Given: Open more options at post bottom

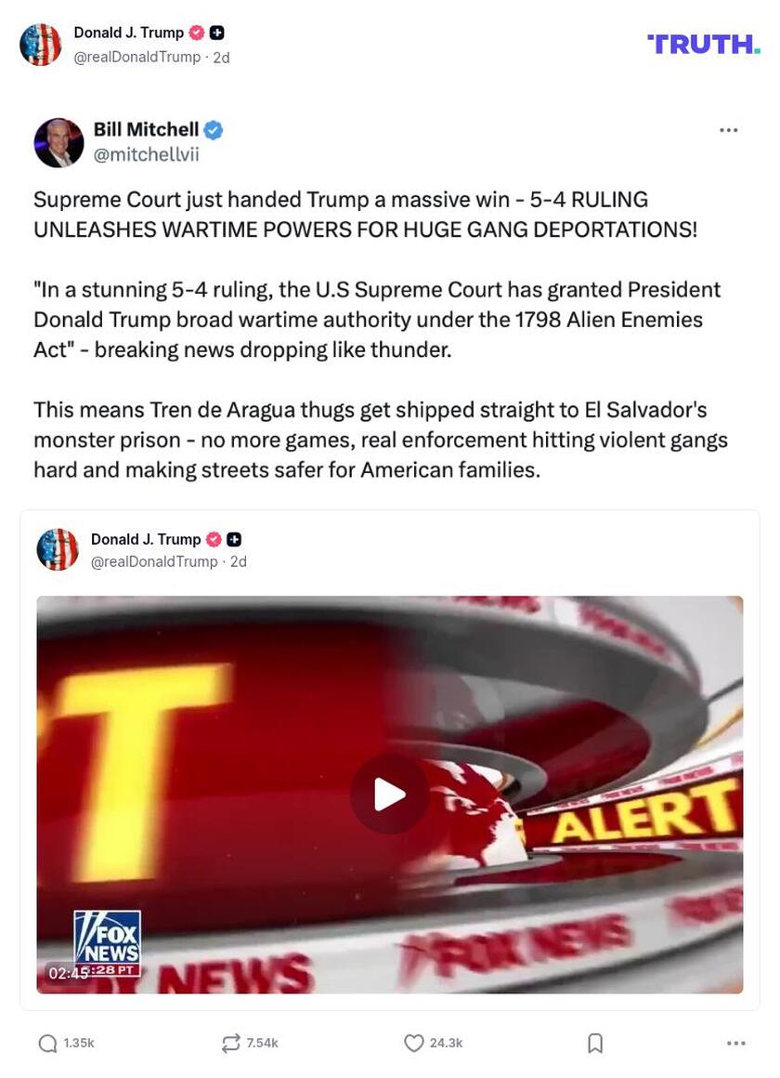Looking at the screenshot, I should pos(736,1043).
